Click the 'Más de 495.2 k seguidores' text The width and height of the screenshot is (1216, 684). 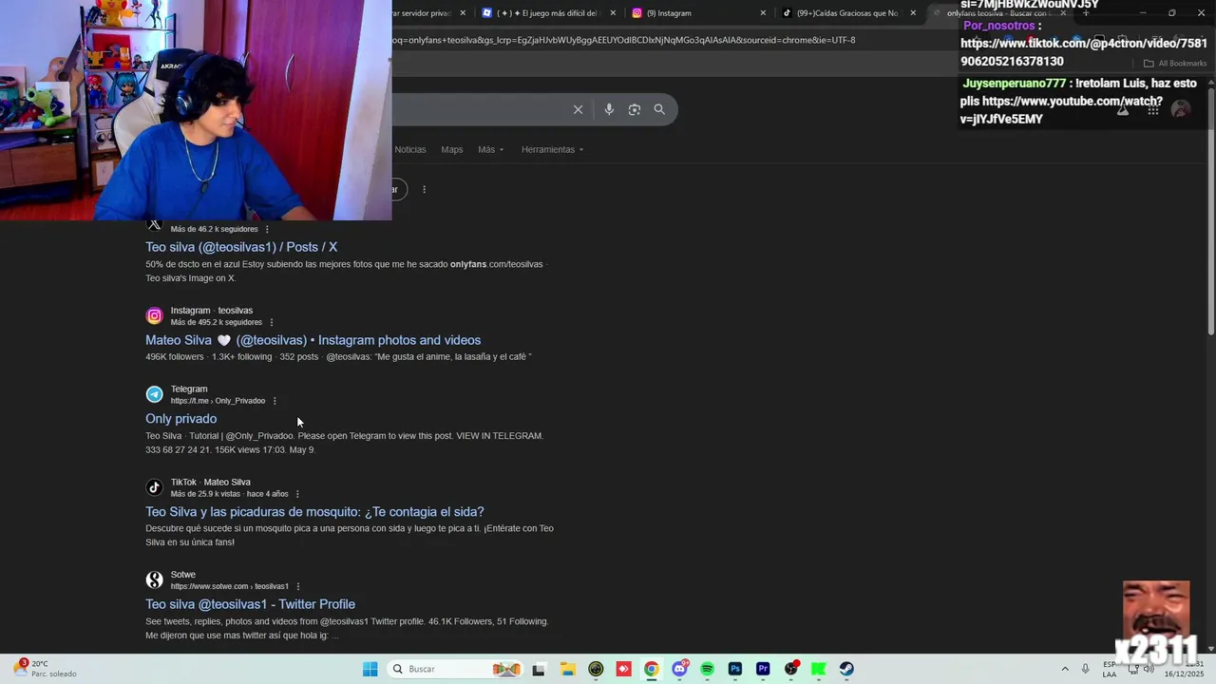click(x=216, y=322)
